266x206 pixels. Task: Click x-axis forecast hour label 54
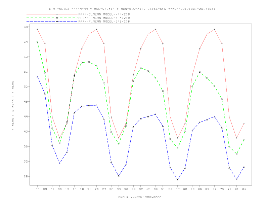[x=170, y=189]
